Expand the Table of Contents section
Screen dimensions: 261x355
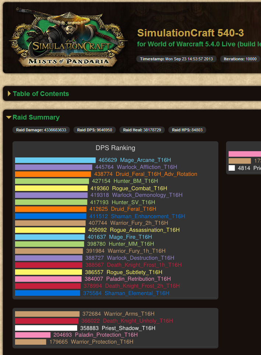40,94
